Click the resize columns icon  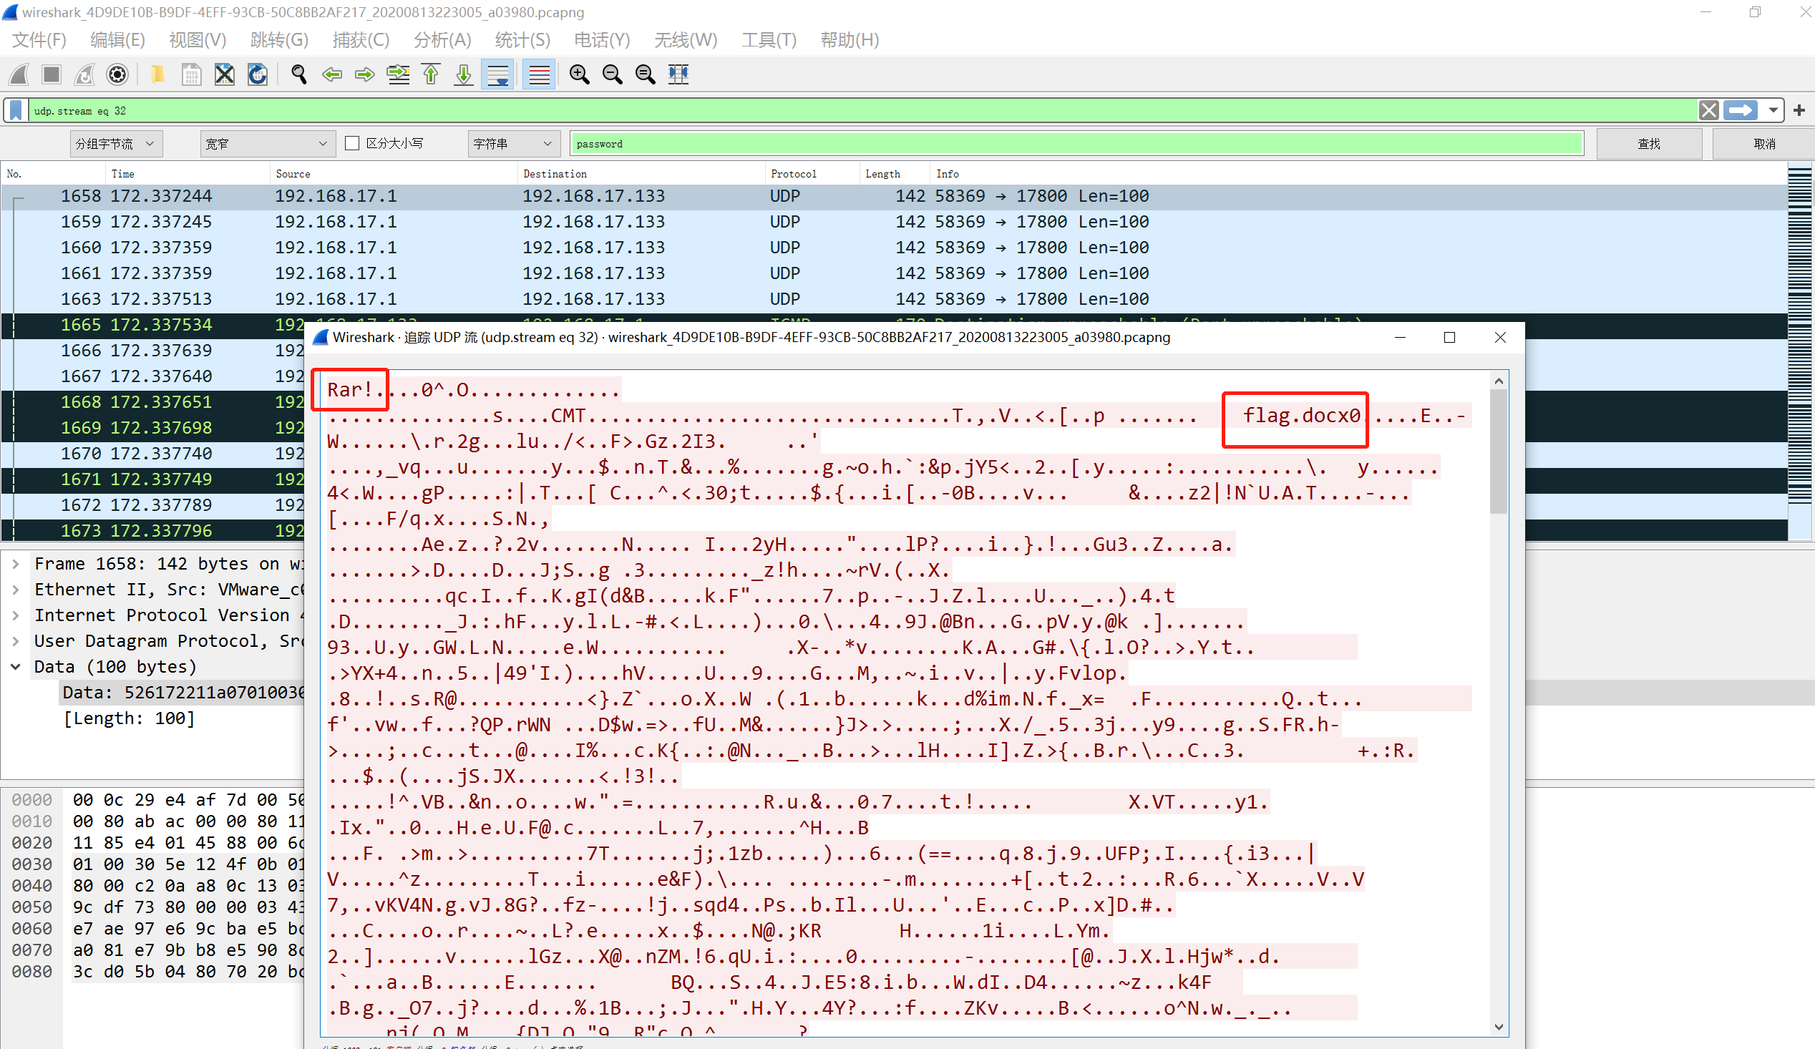coord(678,74)
